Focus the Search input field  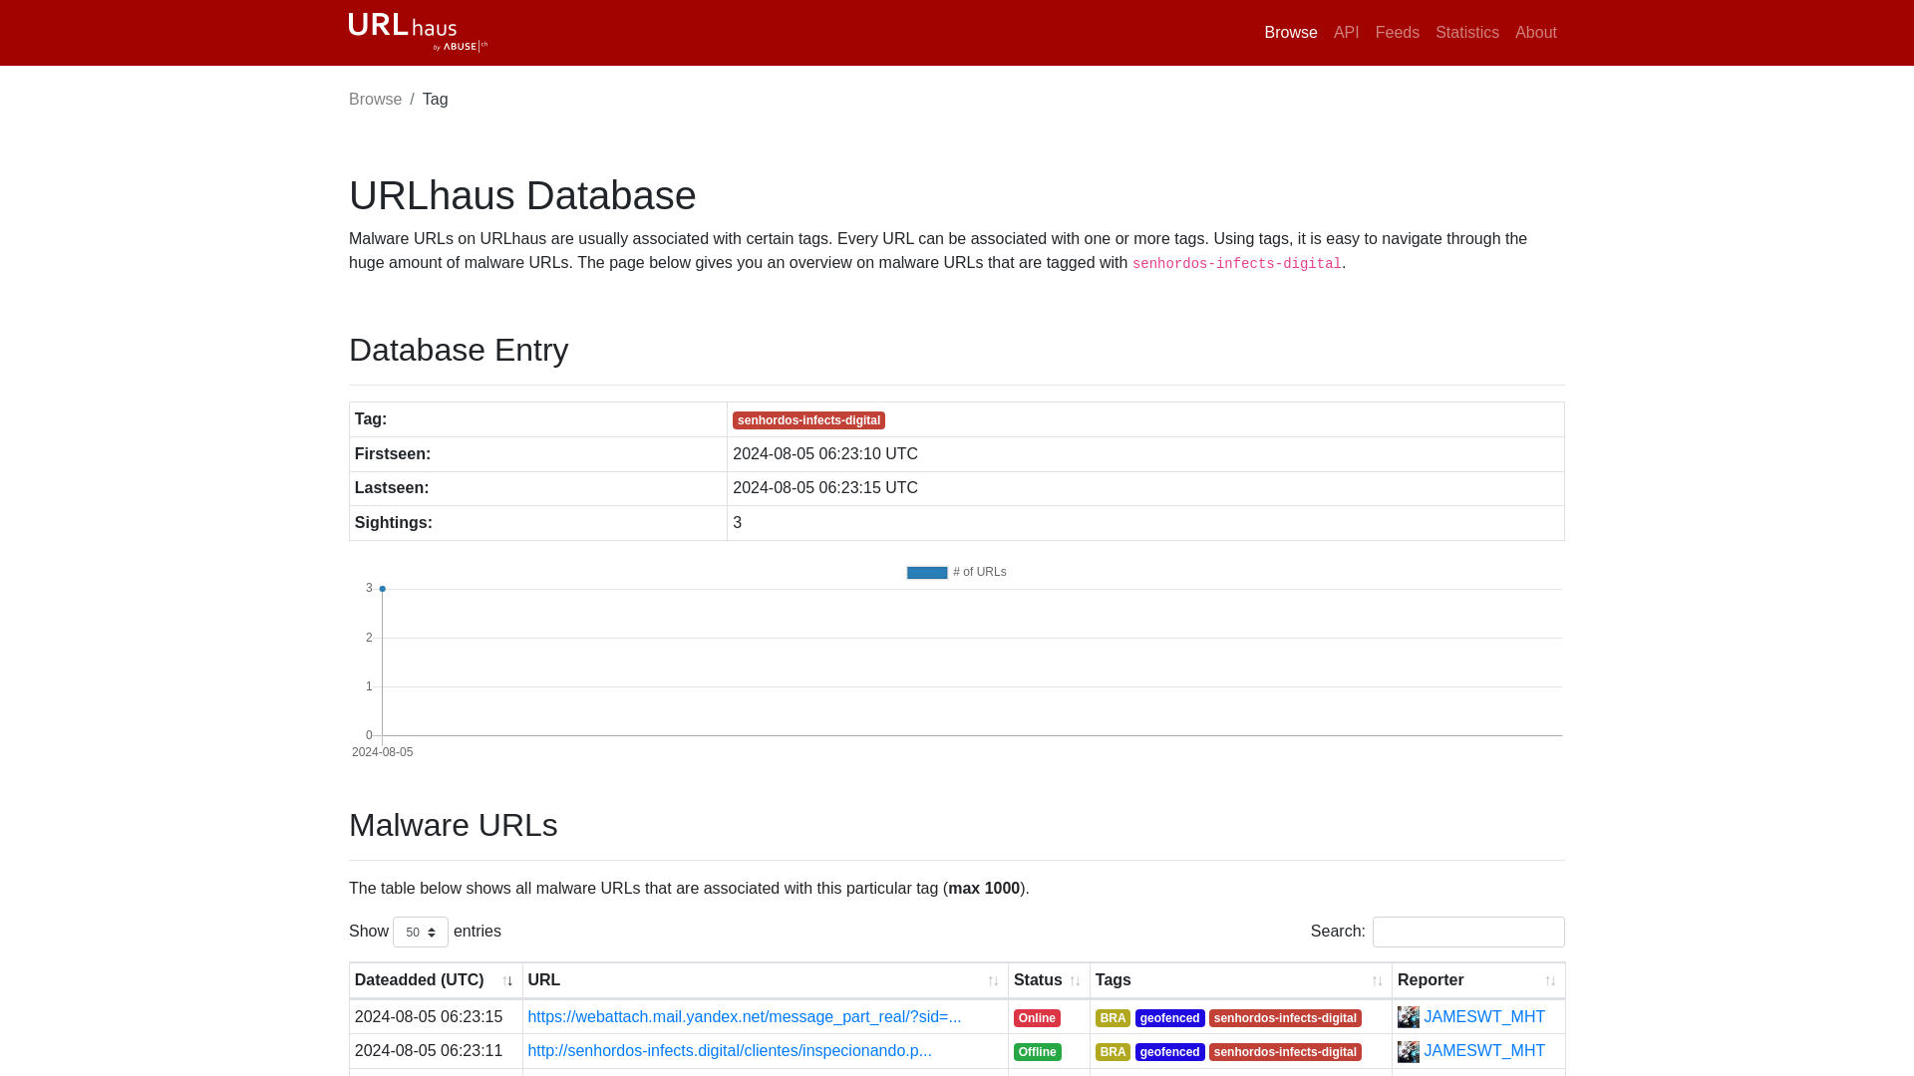[x=1467, y=933]
